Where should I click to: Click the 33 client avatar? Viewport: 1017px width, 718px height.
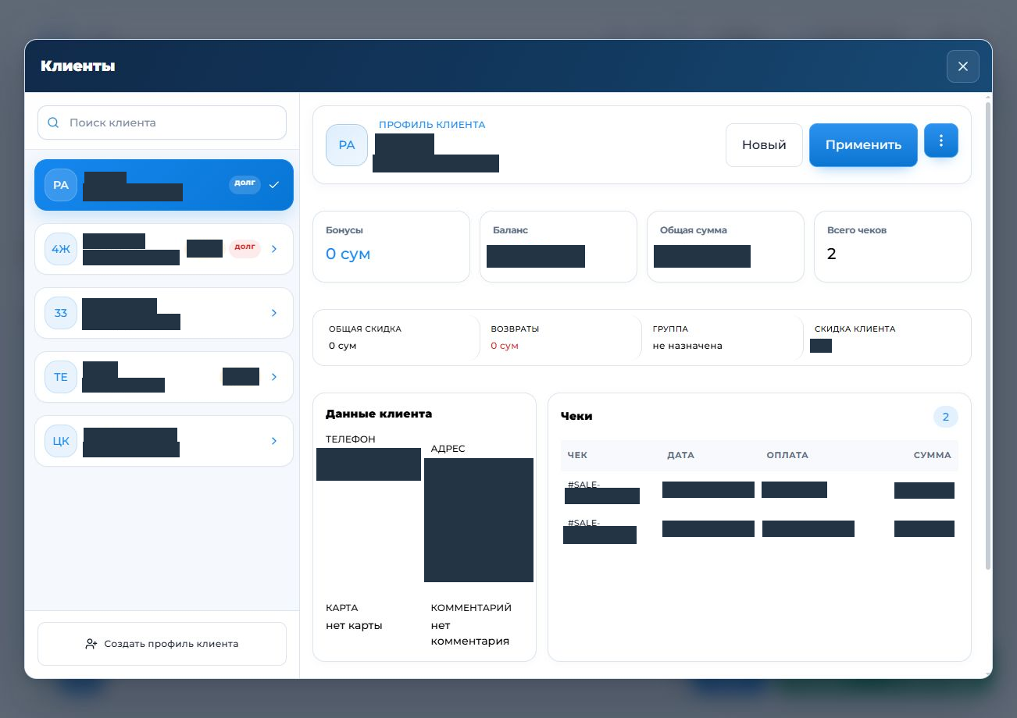click(x=61, y=313)
